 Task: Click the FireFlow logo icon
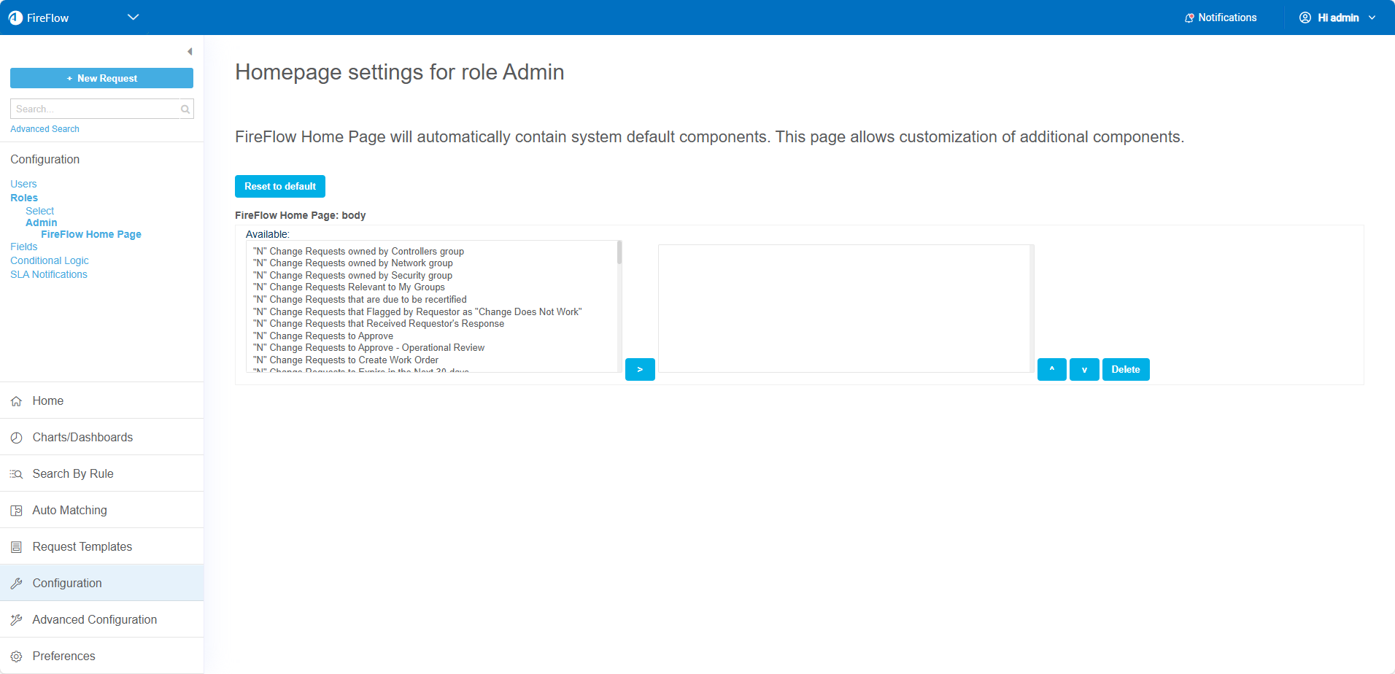(x=15, y=18)
